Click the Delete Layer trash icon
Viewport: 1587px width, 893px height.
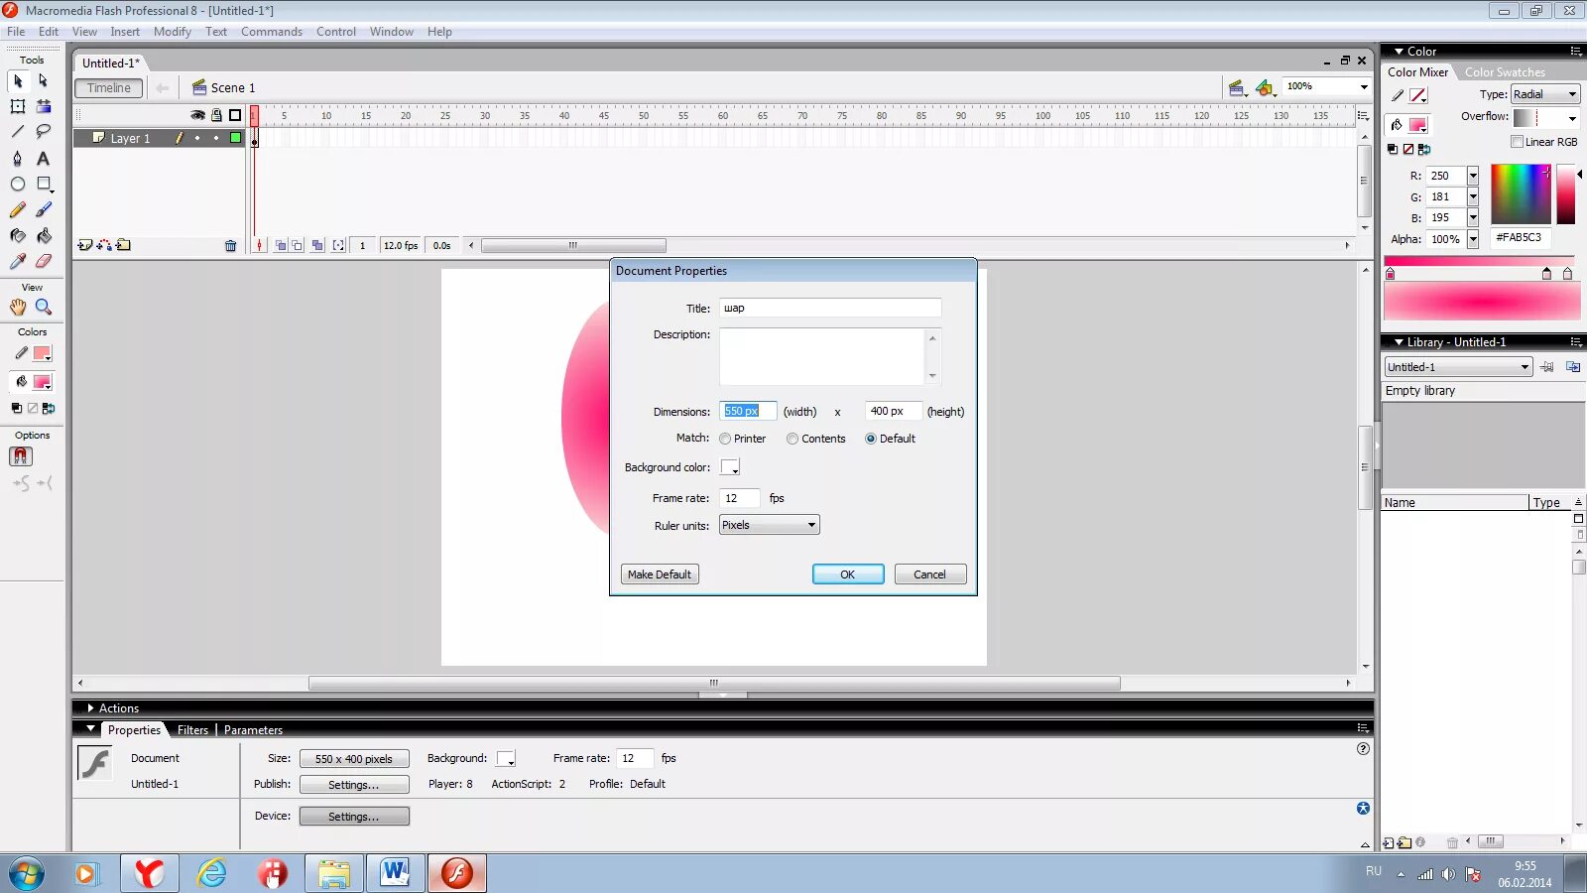tap(231, 246)
